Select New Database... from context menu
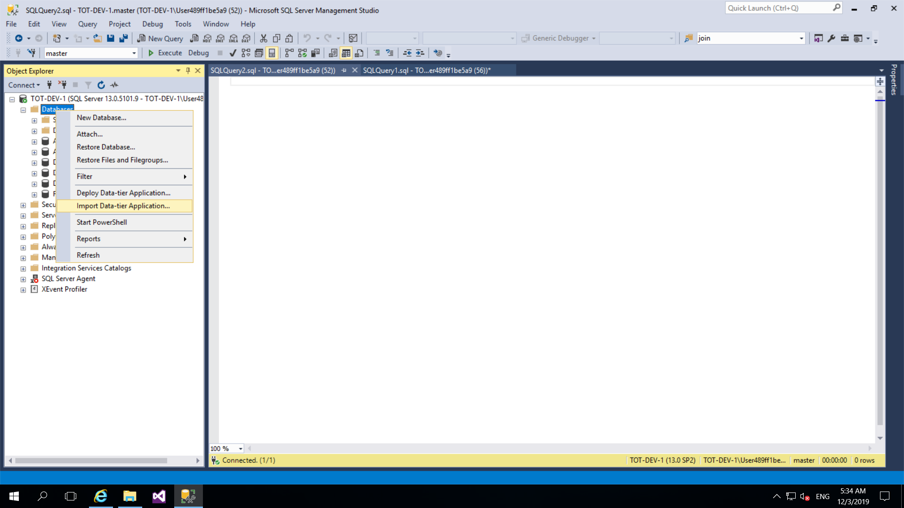The width and height of the screenshot is (904, 508). (124, 118)
